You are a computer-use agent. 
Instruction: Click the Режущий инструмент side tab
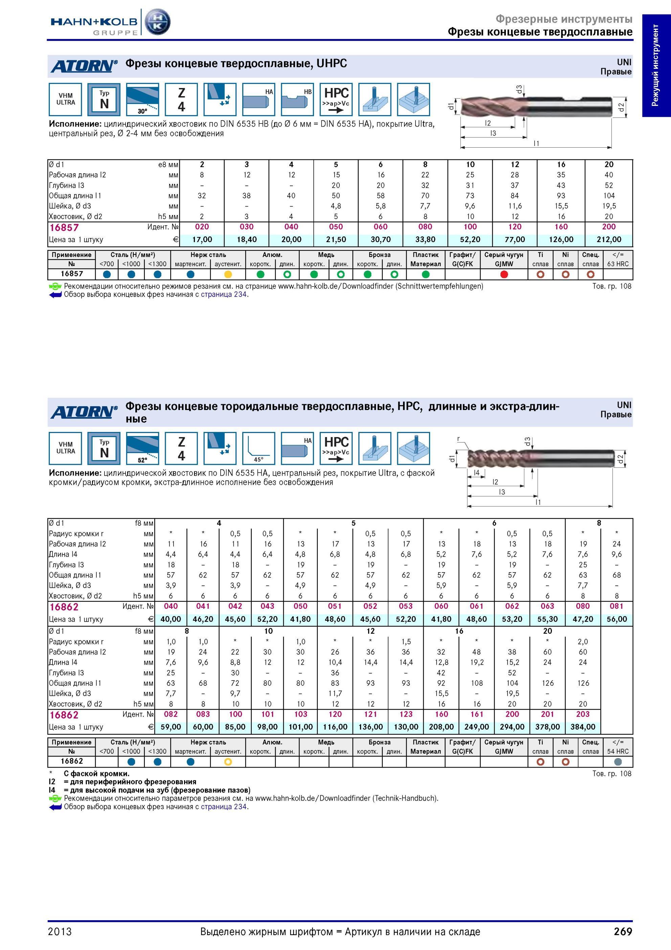point(656,65)
